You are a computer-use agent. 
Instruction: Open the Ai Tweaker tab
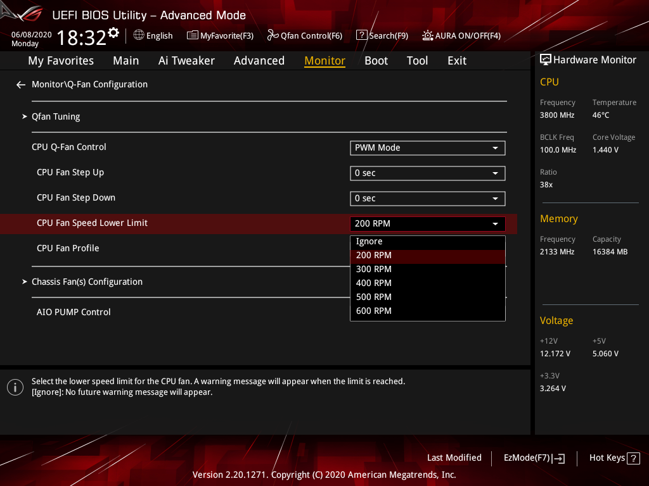186,61
